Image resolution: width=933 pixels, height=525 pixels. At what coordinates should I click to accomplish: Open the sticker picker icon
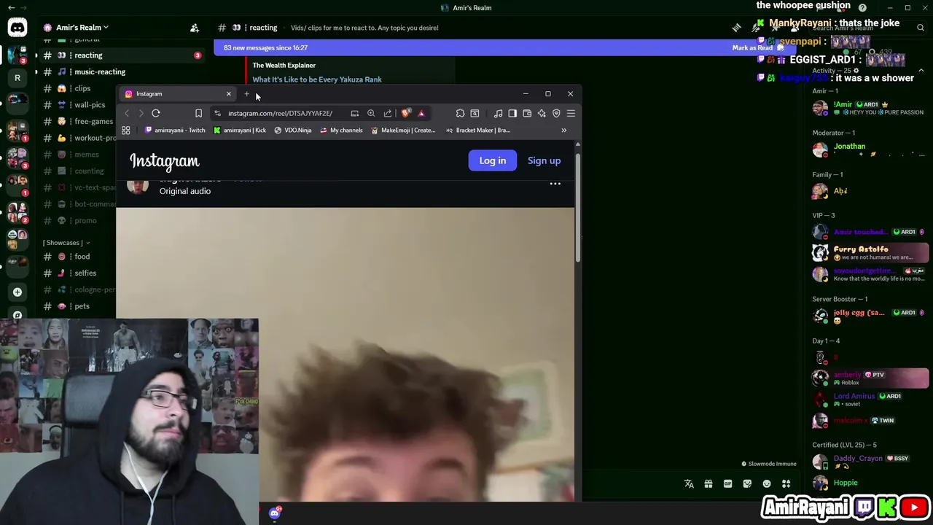pyautogui.click(x=747, y=483)
